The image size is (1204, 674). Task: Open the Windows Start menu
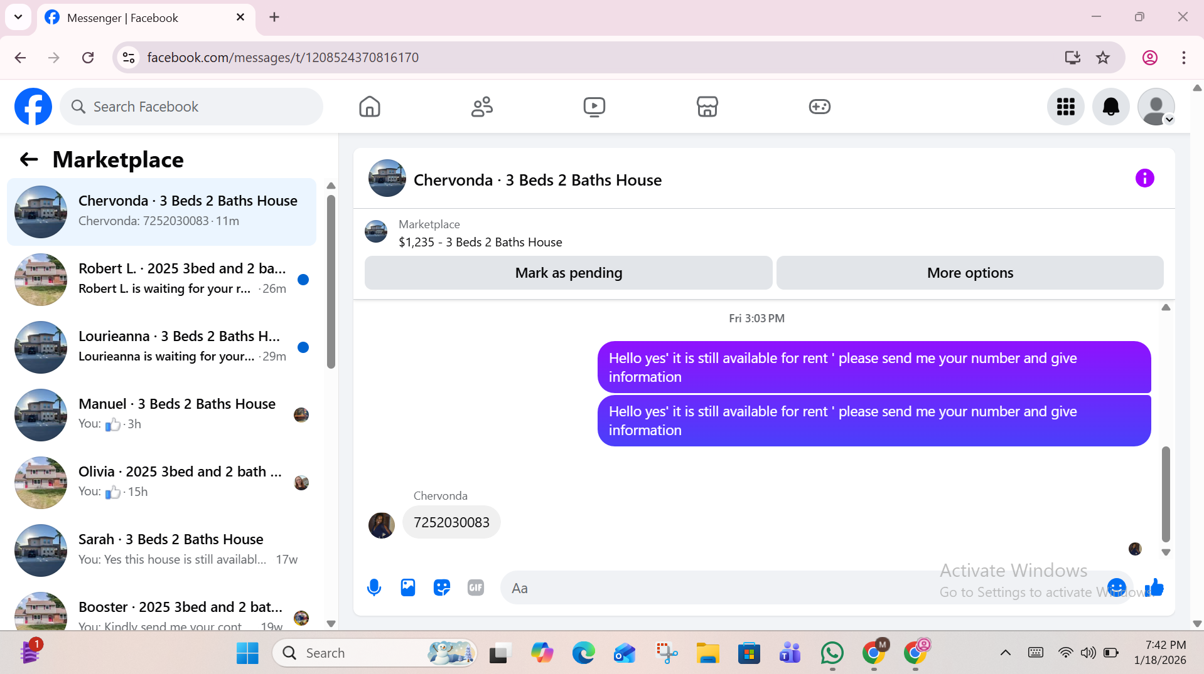247,653
